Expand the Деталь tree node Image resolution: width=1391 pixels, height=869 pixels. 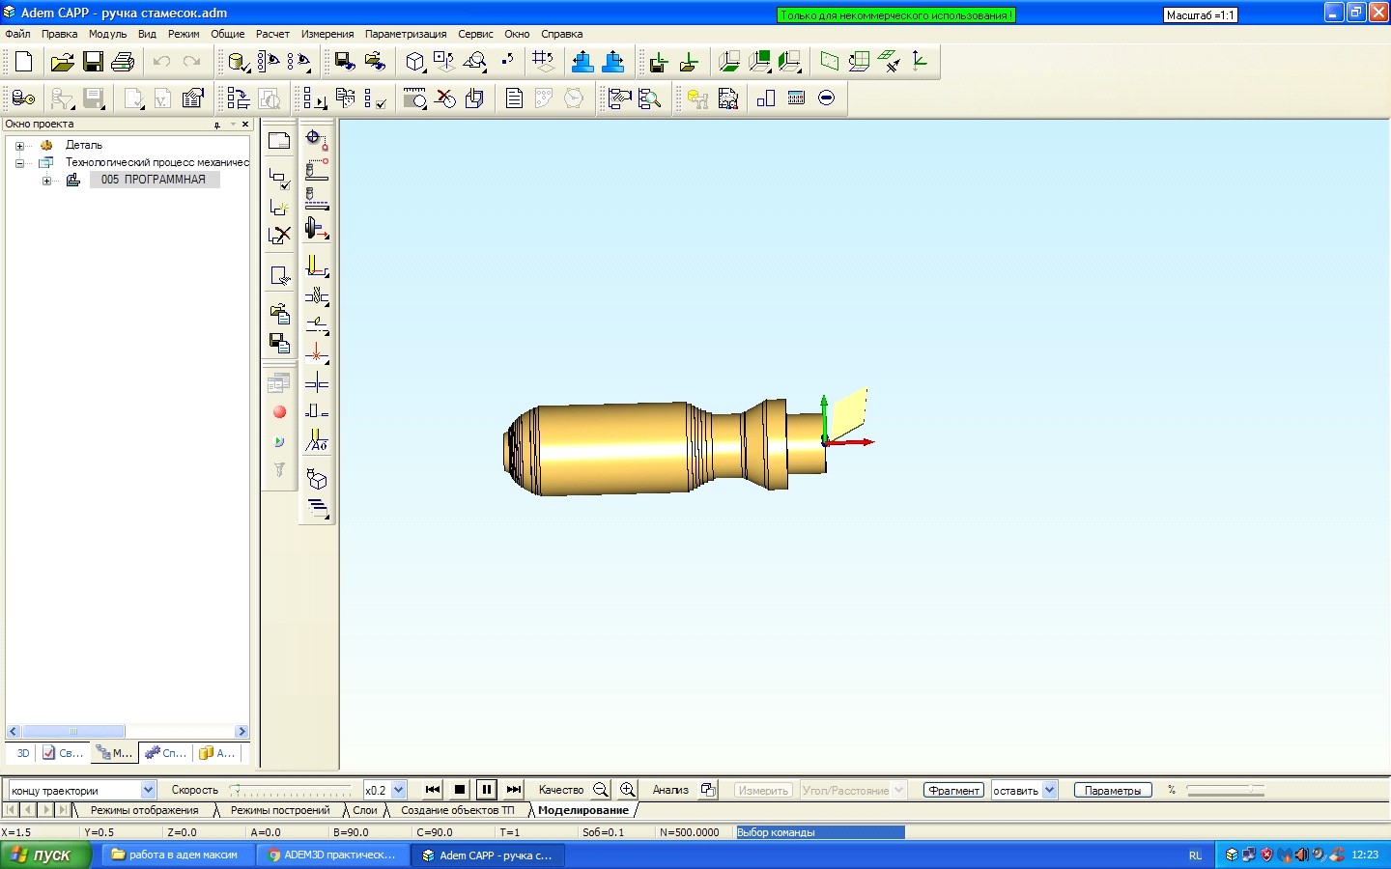point(19,146)
